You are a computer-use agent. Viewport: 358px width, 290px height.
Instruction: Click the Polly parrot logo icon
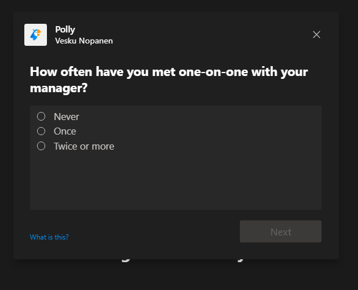pos(35,35)
